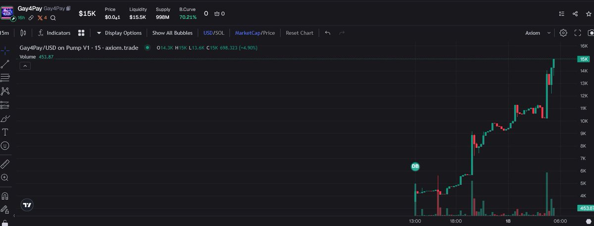Click the Price $0.0₄1 stat
Viewport: 594px width, 226px height.
[x=113, y=13]
